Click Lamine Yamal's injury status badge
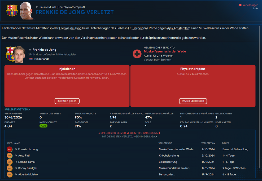 [x=10, y=162]
